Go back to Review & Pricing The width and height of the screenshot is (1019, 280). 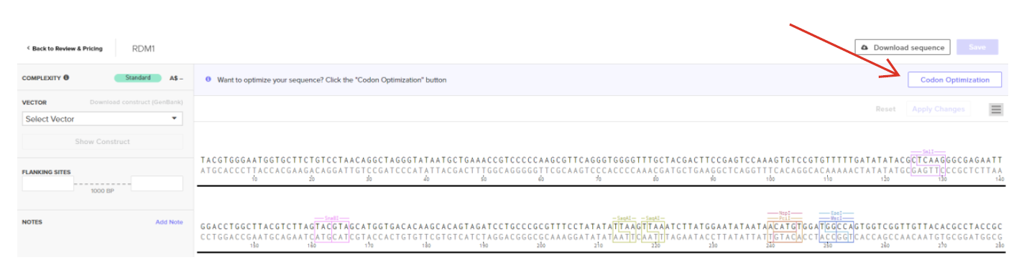(x=65, y=49)
